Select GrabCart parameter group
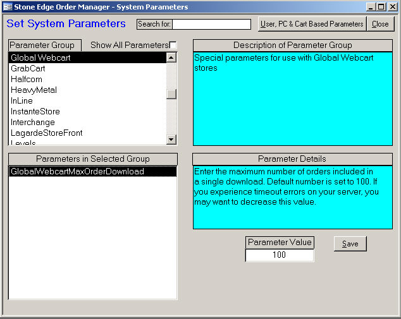The height and width of the screenshot is (319, 401). click(88, 68)
